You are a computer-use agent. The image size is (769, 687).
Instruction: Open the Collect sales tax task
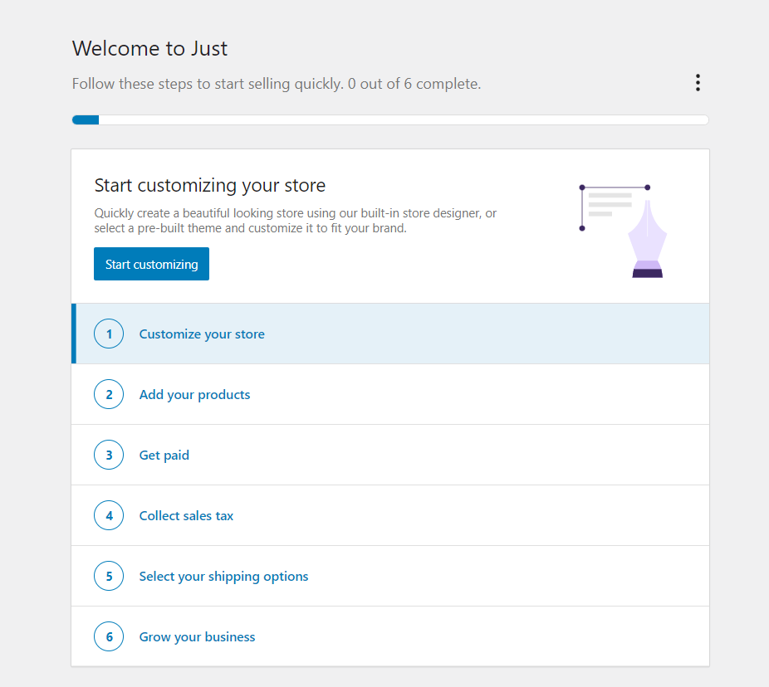(186, 516)
